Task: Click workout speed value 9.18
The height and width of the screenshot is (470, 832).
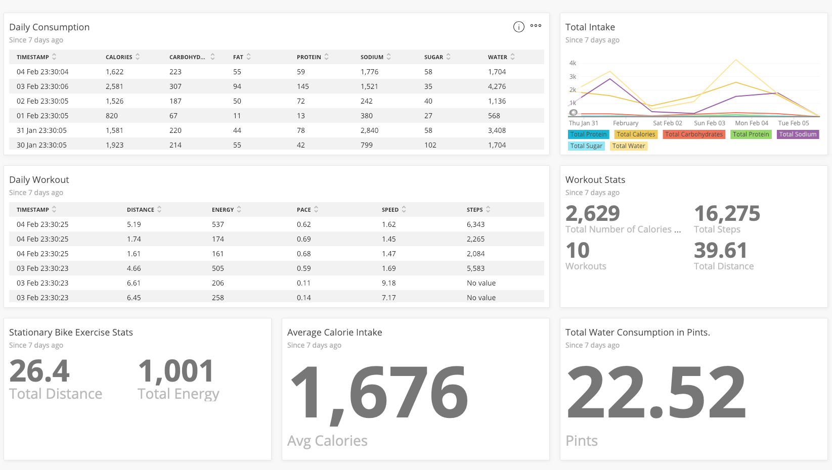Action: tap(389, 283)
